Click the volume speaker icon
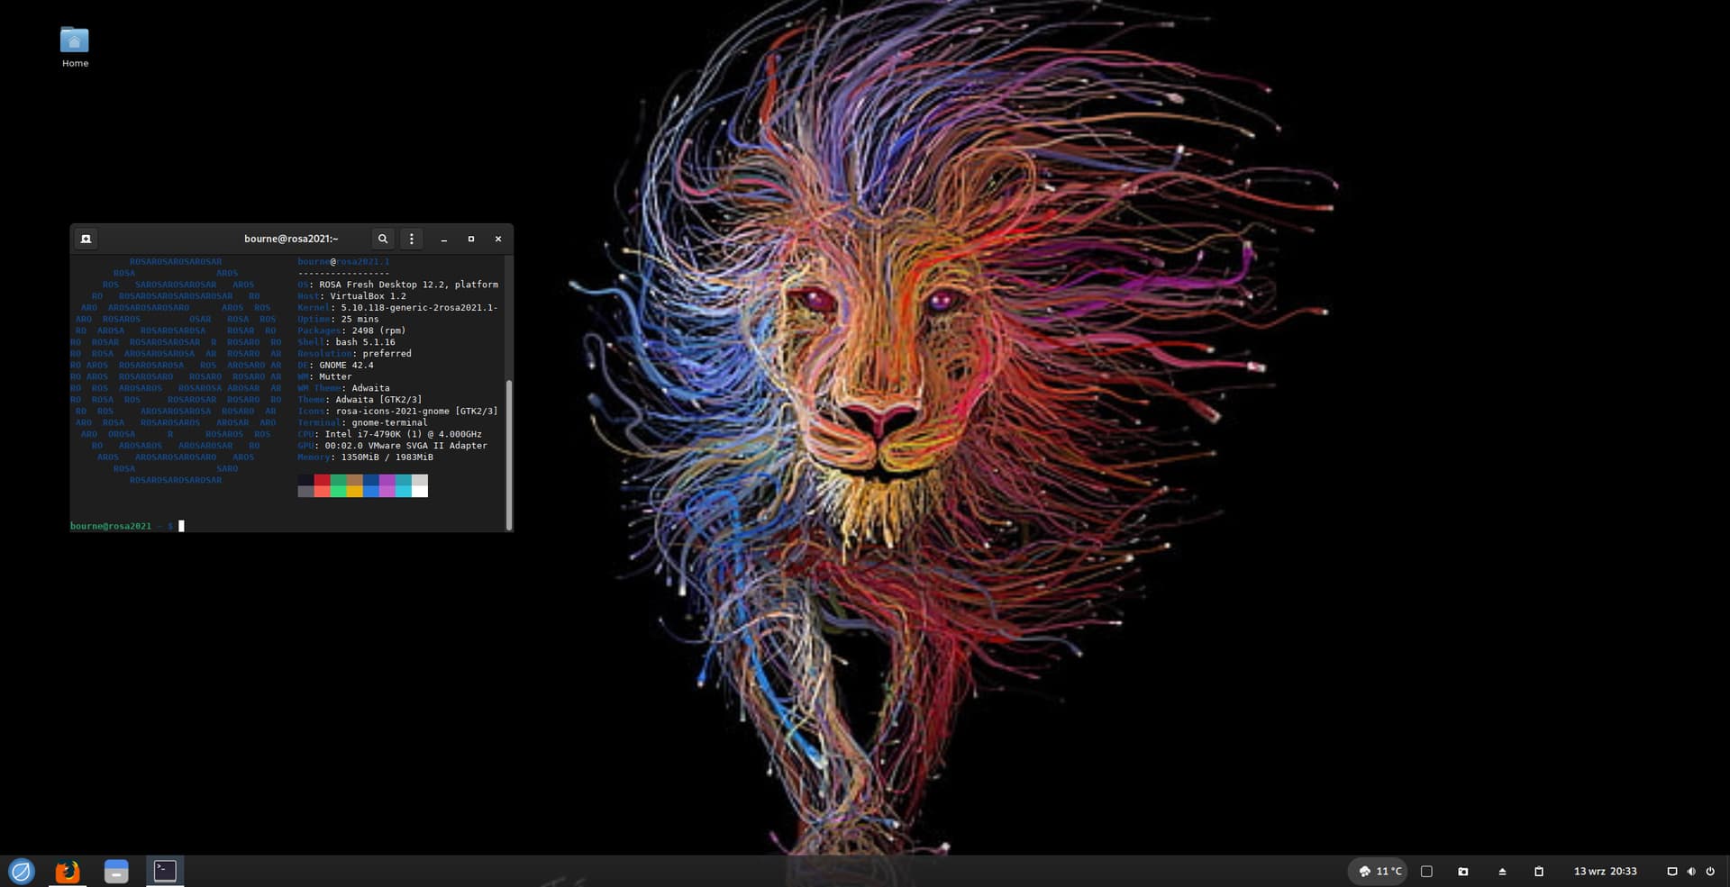The height and width of the screenshot is (887, 1730). tap(1691, 871)
